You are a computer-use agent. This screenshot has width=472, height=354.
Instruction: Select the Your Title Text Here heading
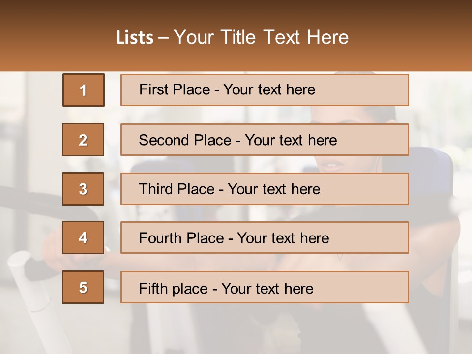point(261,38)
